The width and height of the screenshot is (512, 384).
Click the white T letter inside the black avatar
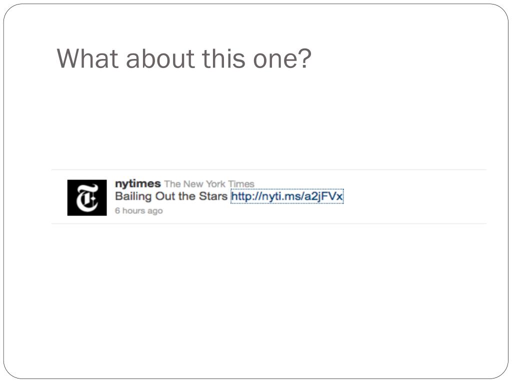tap(87, 197)
